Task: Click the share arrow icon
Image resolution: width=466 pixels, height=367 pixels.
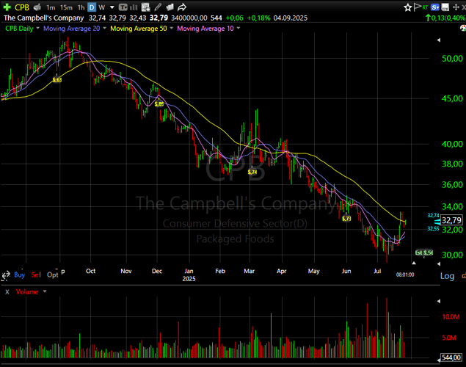Action: tap(181, 7)
